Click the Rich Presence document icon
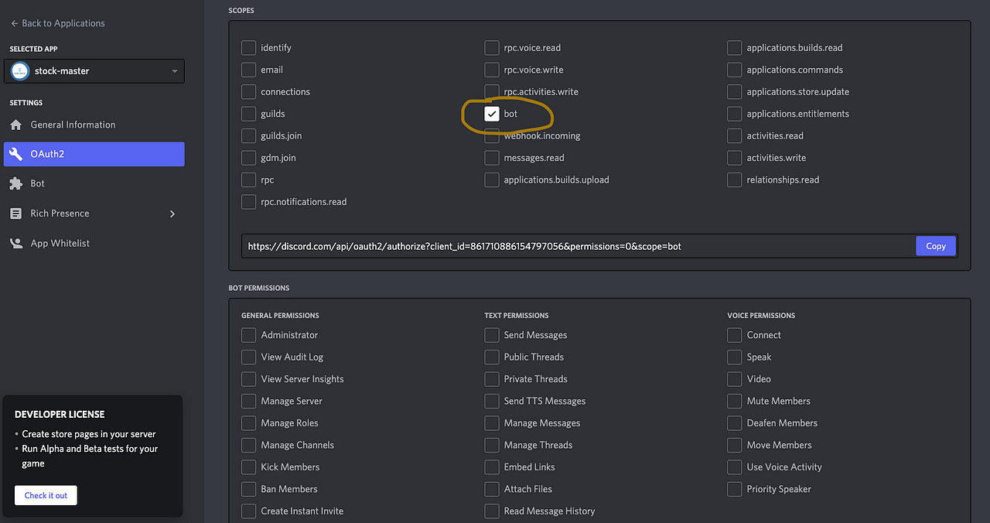Viewport: 990px width, 523px height. click(15, 214)
